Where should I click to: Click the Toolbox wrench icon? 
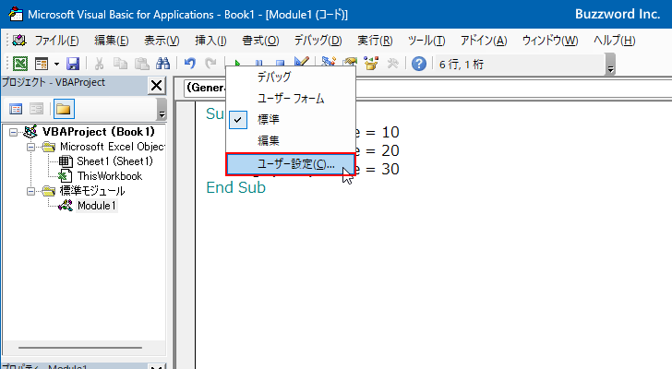point(392,64)
